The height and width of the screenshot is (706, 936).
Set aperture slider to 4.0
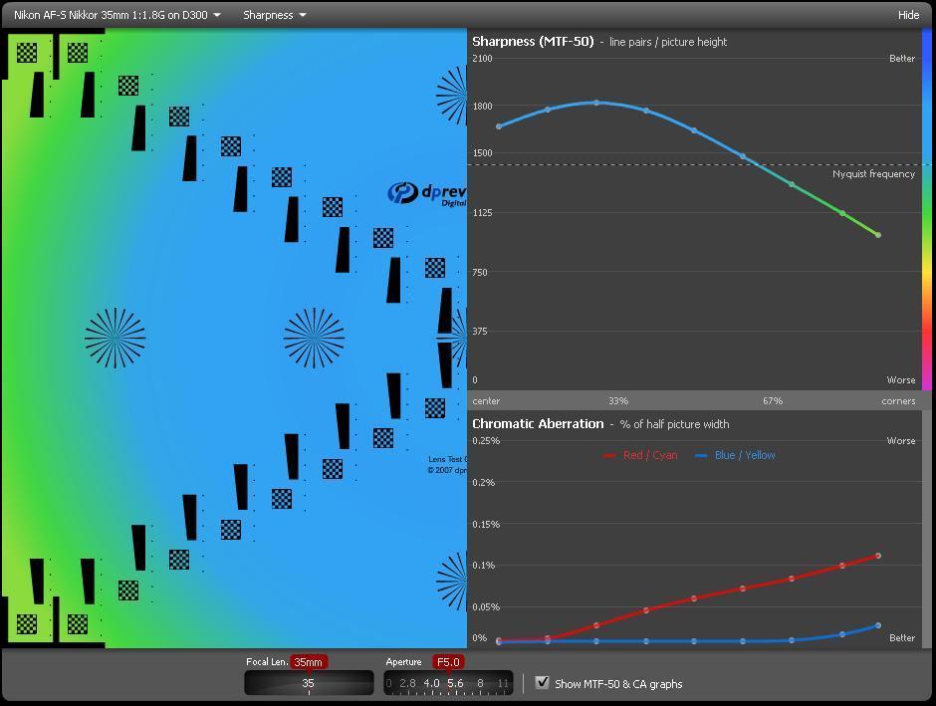coord(431,683)
